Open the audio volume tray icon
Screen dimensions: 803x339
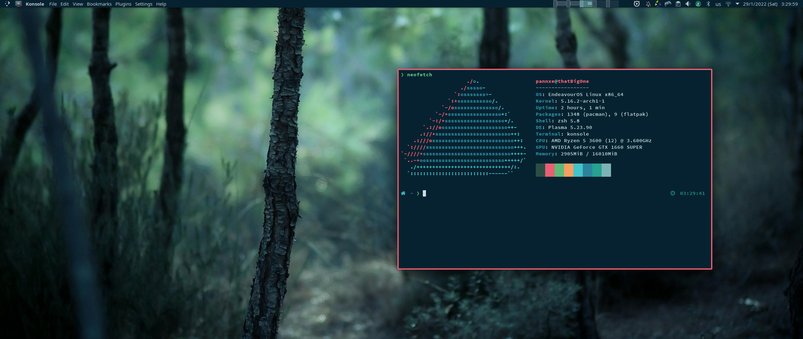click(x=688, y=4)
